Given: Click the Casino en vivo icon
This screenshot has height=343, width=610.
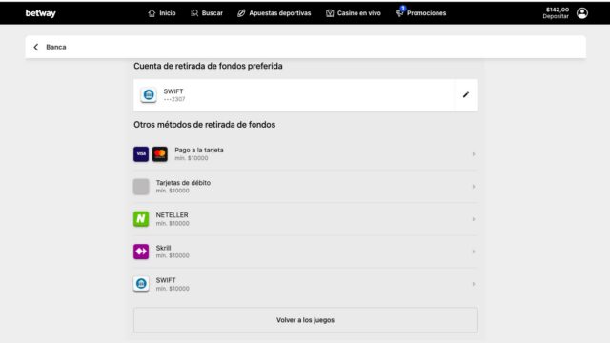Looking at the screenshot, I should point(330,13).
